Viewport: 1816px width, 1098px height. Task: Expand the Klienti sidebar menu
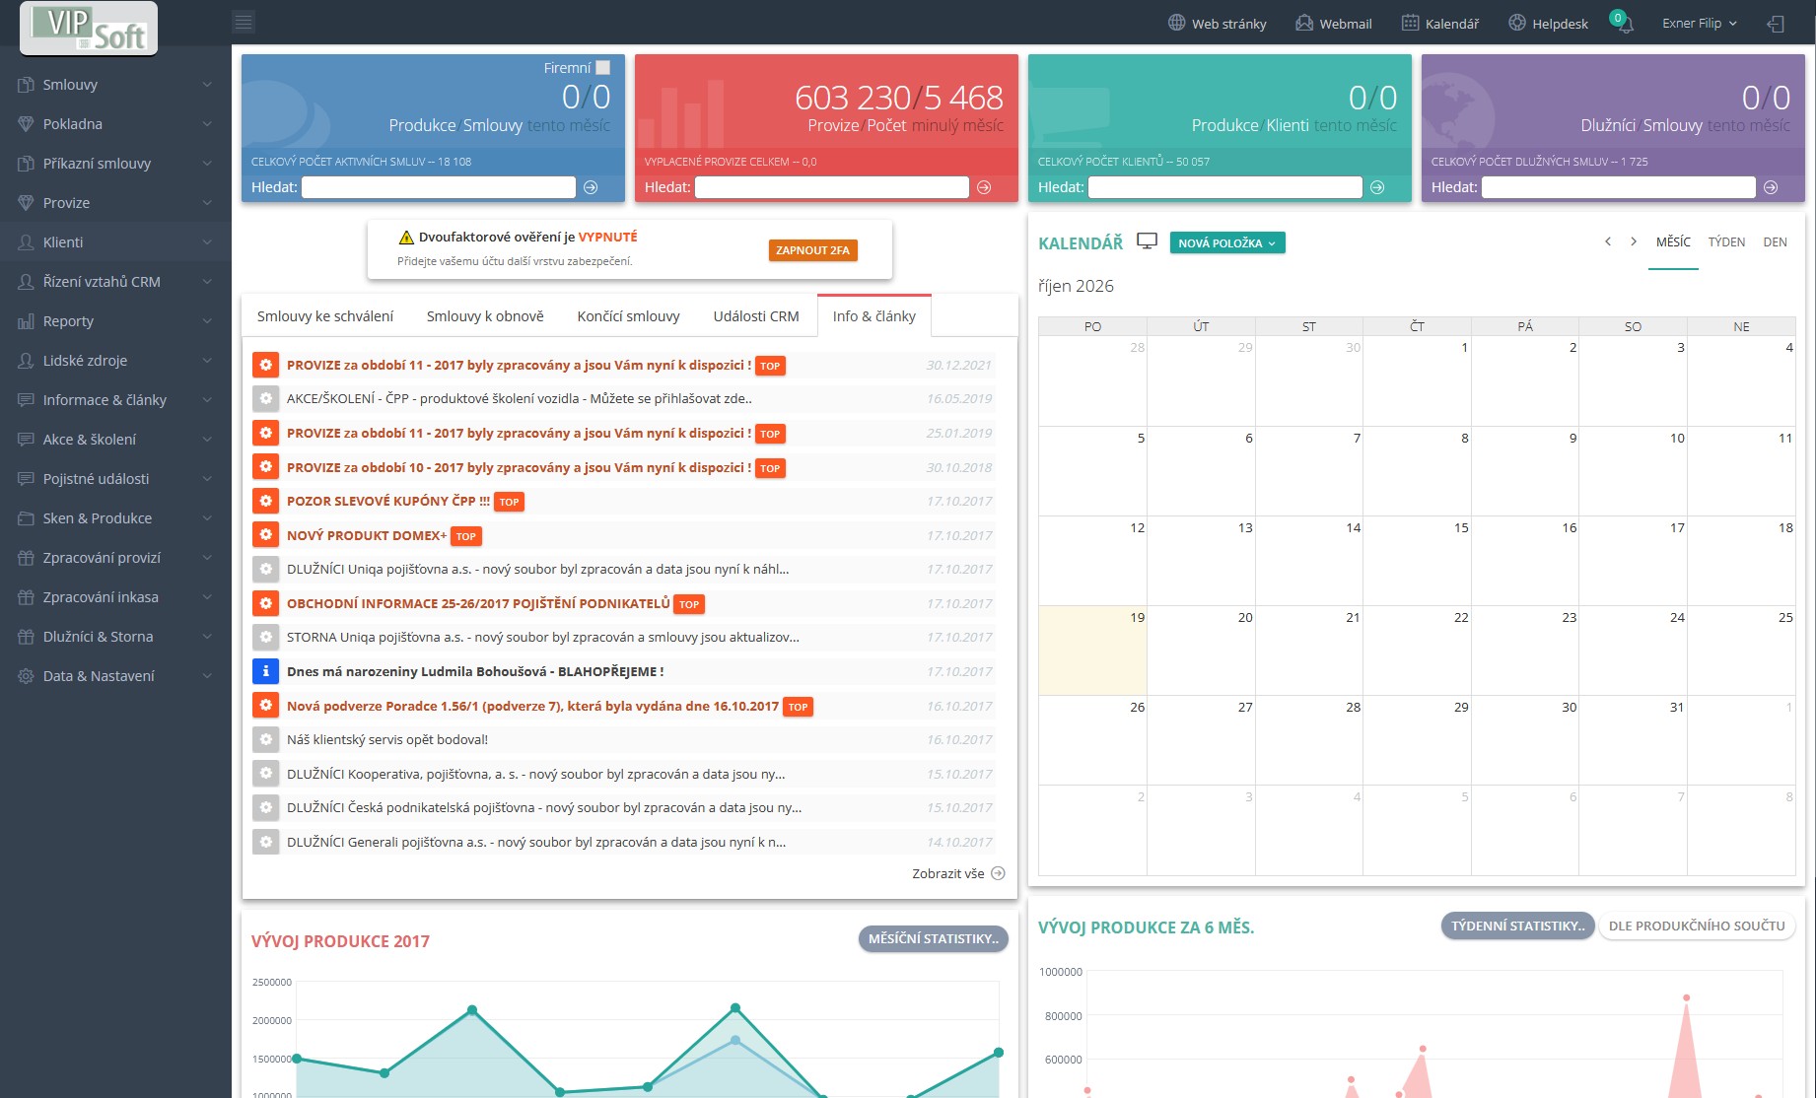(115, 242)
